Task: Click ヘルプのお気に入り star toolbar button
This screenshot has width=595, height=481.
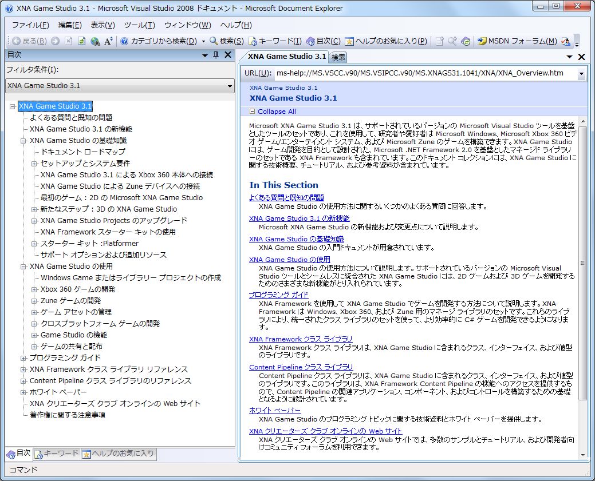Action: click(386, 41)
